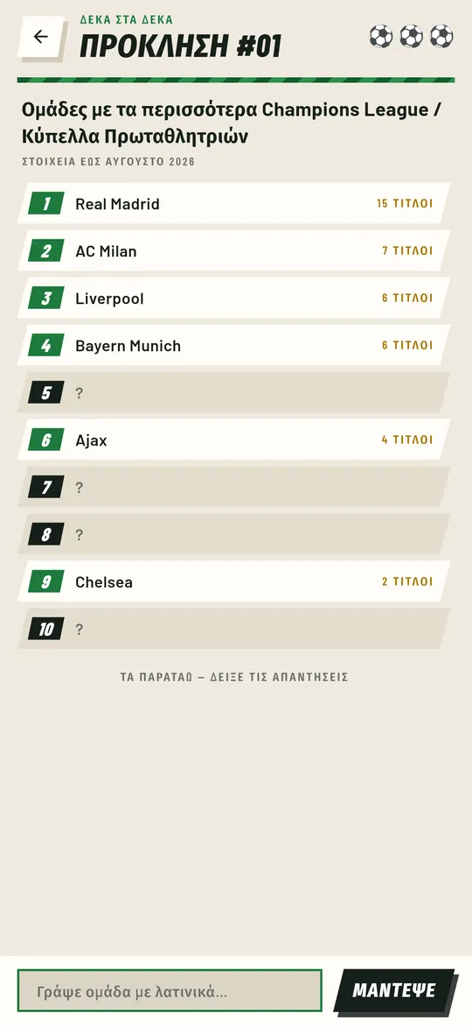Select the Chelsea row
Image resolution: width=472 pixels, height=1027 pixels.
234,581
